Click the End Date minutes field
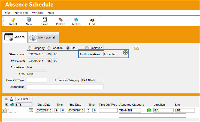This screenshot has width=200, height=122. (x=56, y=61)
